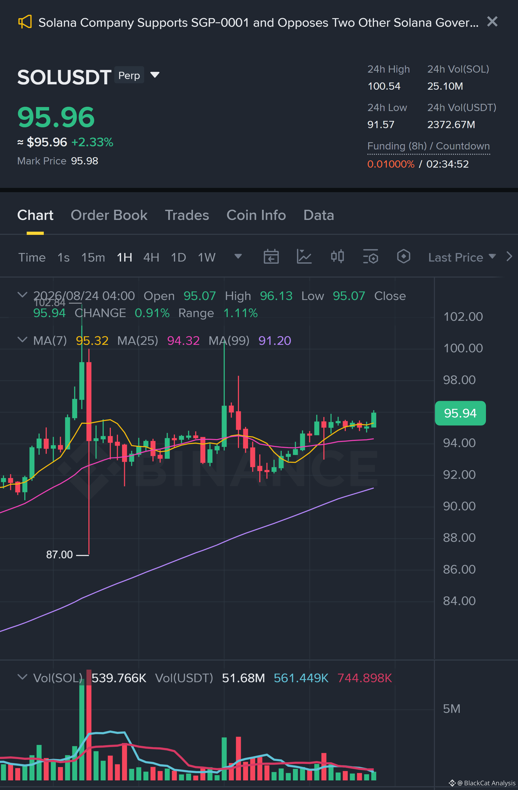
Task: Switch chart interval to 4H
Action: (x=151, y=257)
